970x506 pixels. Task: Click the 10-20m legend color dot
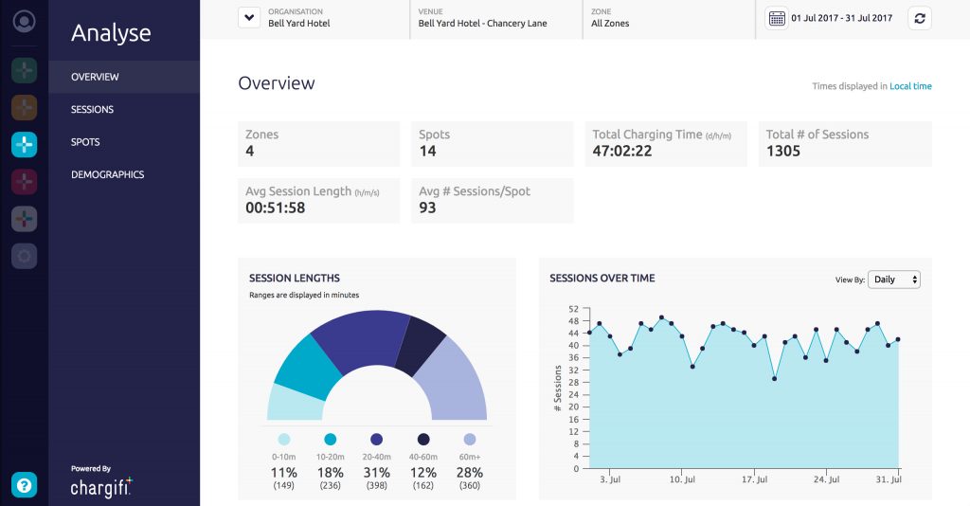pyautogui.click(x=331, y=439)
